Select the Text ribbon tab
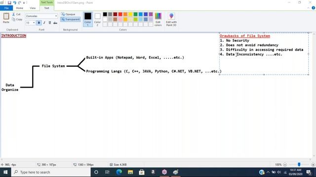This screenshot has height=177, width=316. click(46, 8)
